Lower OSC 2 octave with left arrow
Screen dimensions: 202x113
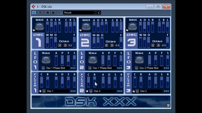106,45
